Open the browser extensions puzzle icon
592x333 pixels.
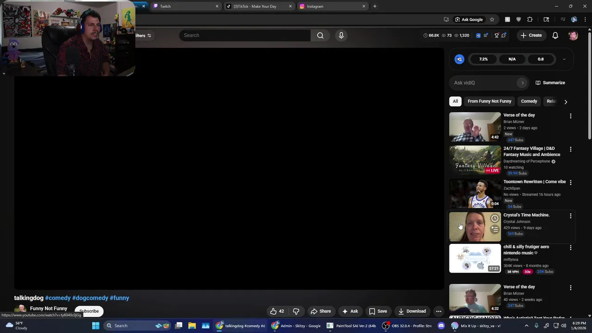point(530,19)
